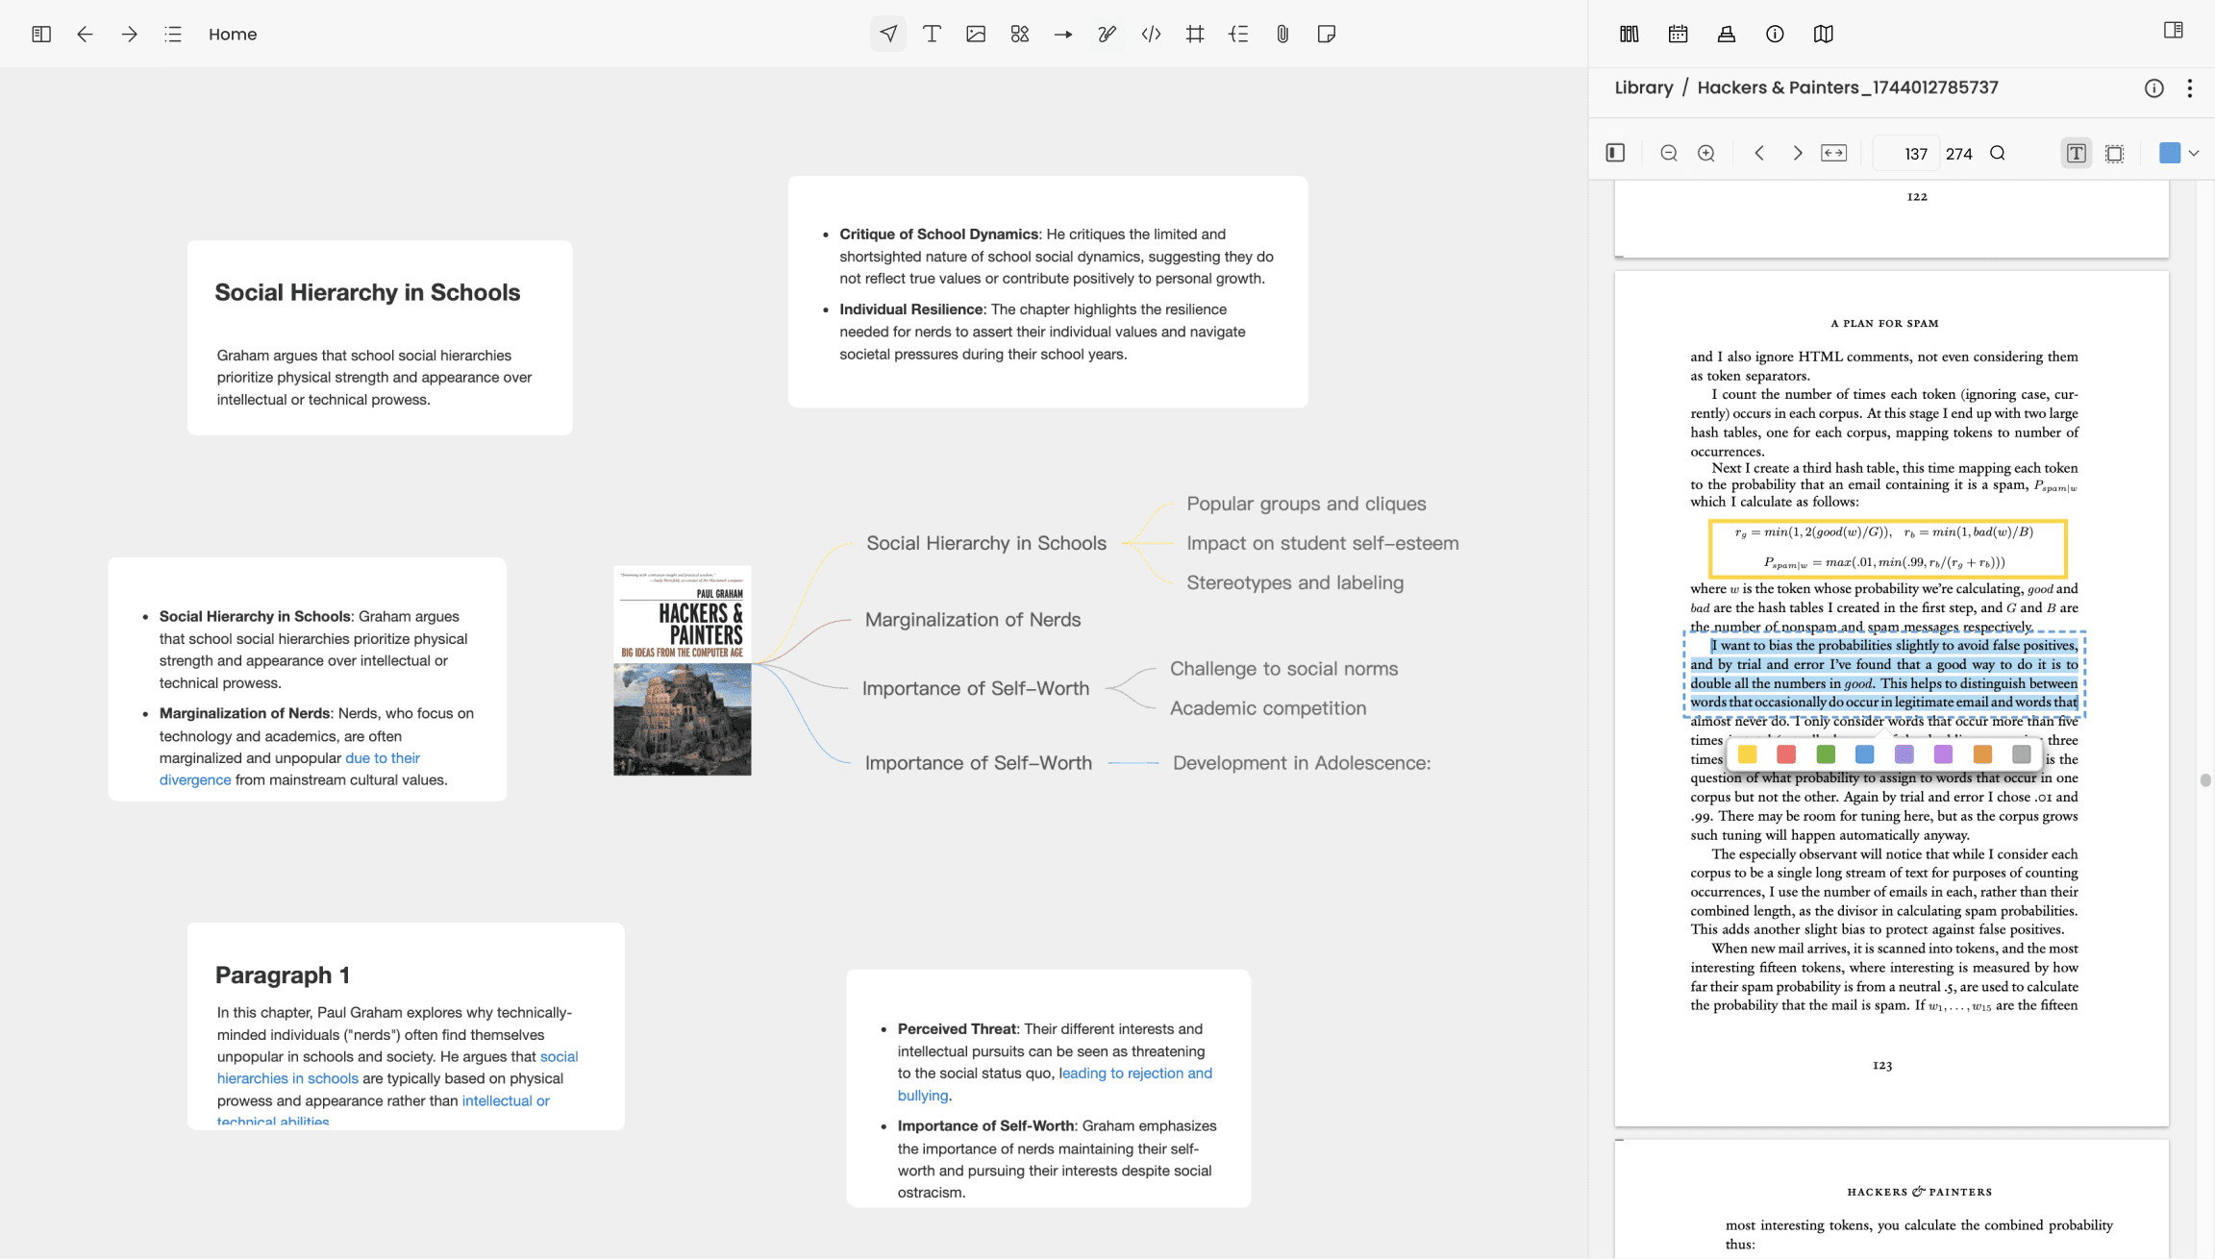Open the outline list menu
This screenshot has width=2215, height=1259.
[173, 34]
